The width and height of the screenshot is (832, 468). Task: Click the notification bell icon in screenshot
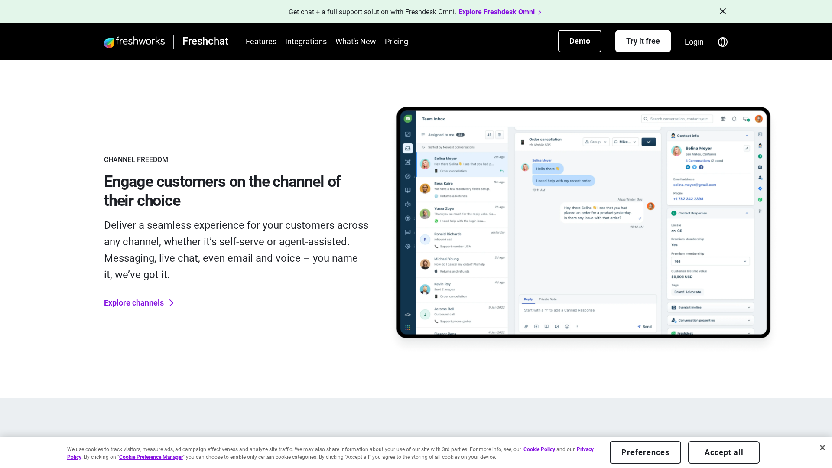click(734, 119)
